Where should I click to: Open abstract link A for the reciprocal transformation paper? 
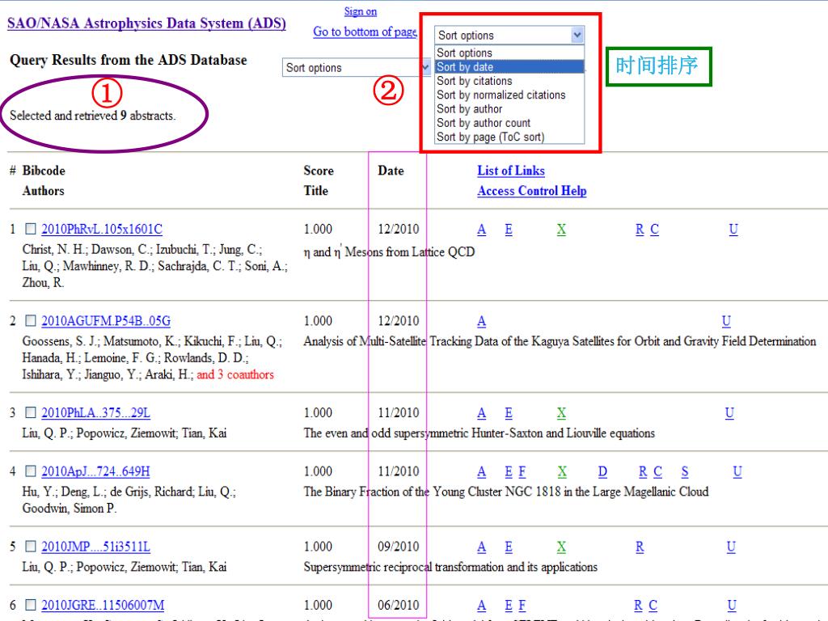click(482, 547)
